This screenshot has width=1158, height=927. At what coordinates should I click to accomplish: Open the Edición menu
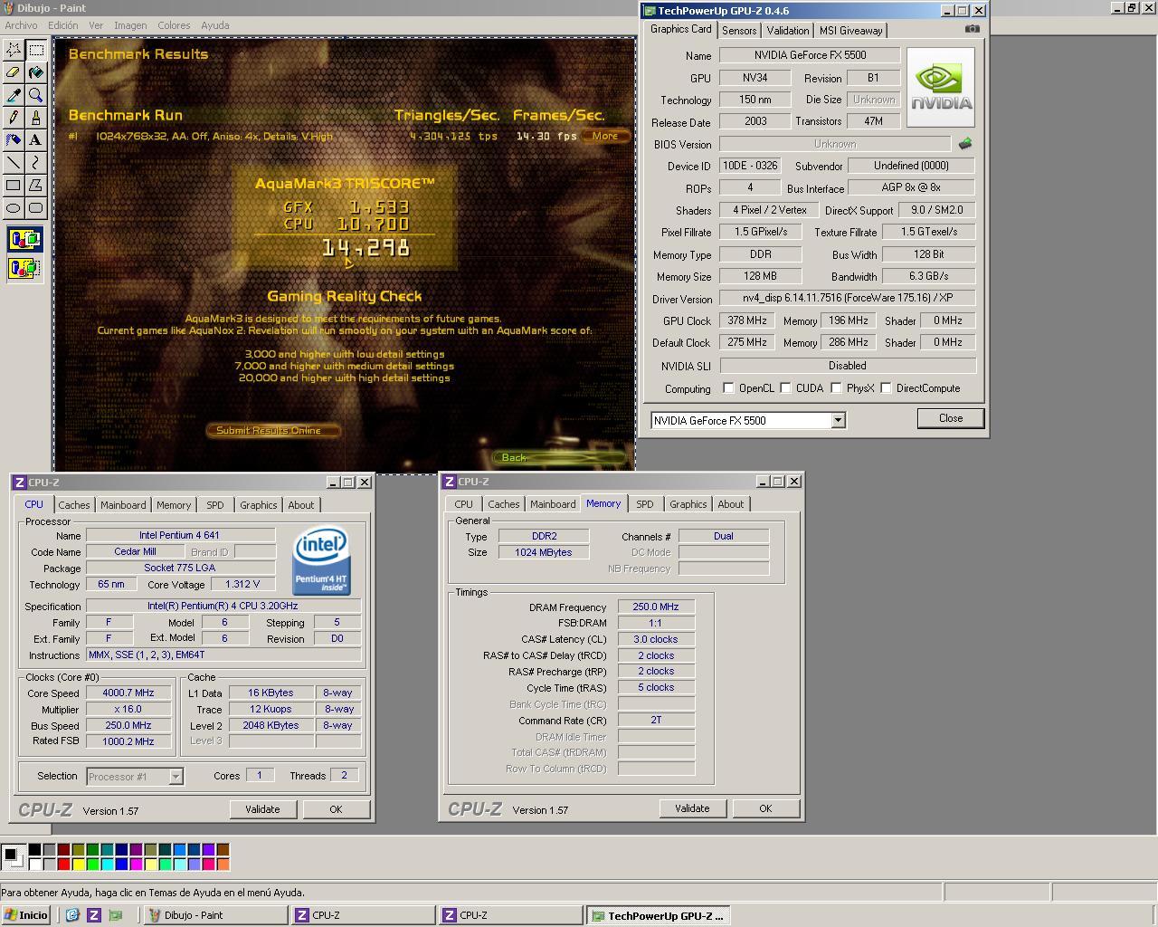tap(62, 25)
